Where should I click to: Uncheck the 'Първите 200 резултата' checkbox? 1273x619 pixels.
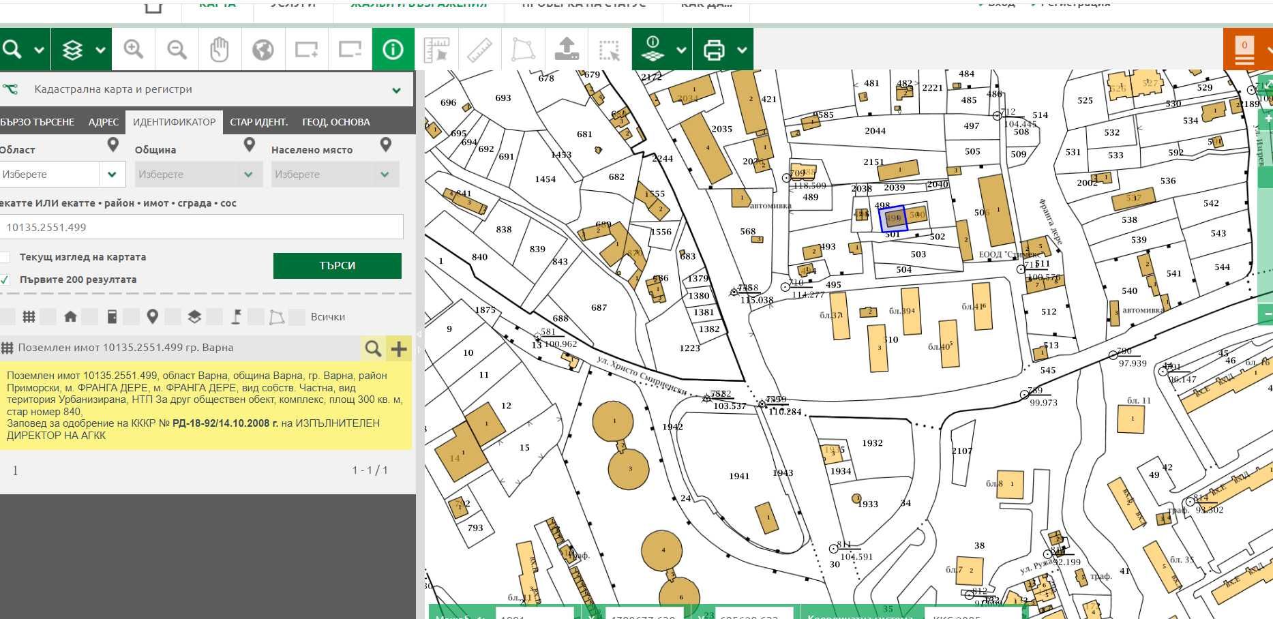click(x=5, y=280)
